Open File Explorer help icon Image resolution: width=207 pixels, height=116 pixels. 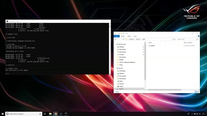point(199,36)
